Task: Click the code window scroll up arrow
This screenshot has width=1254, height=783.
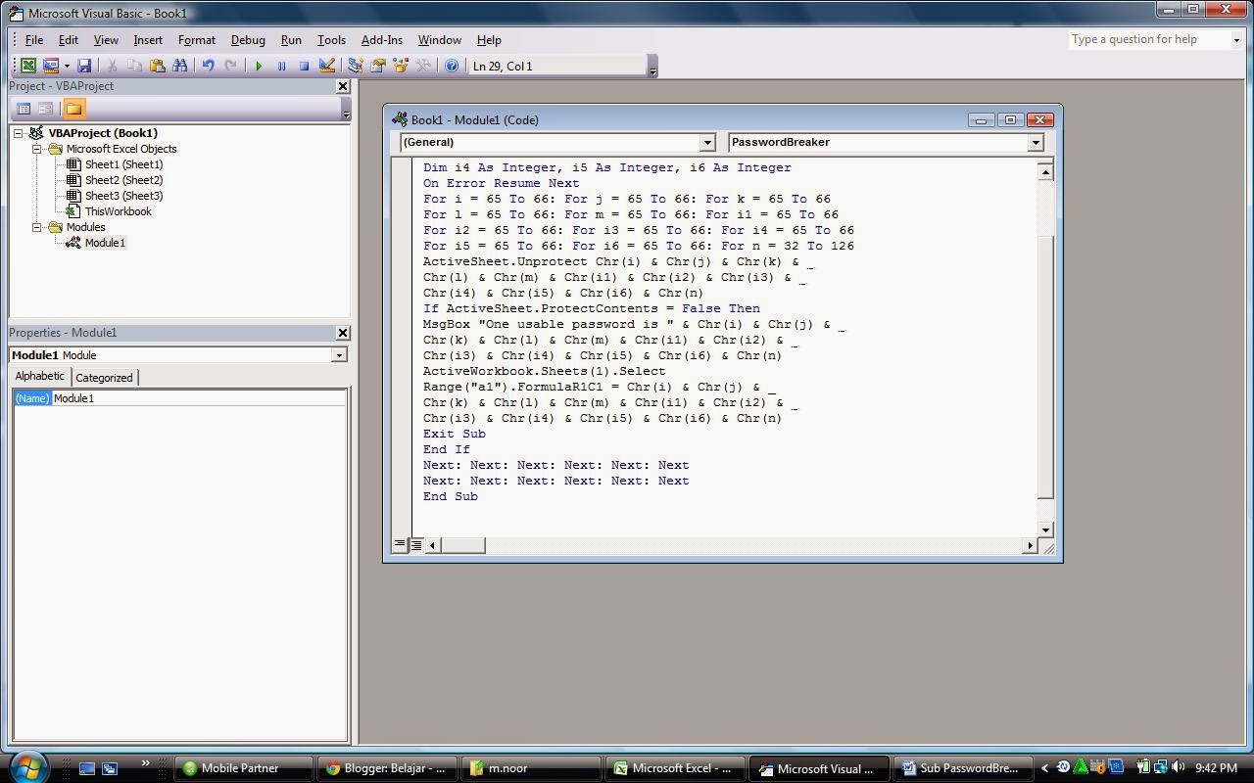Action: [1045, 172]
